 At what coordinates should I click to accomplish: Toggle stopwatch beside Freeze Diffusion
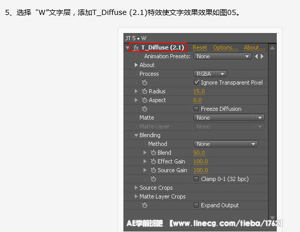[145, 109]
